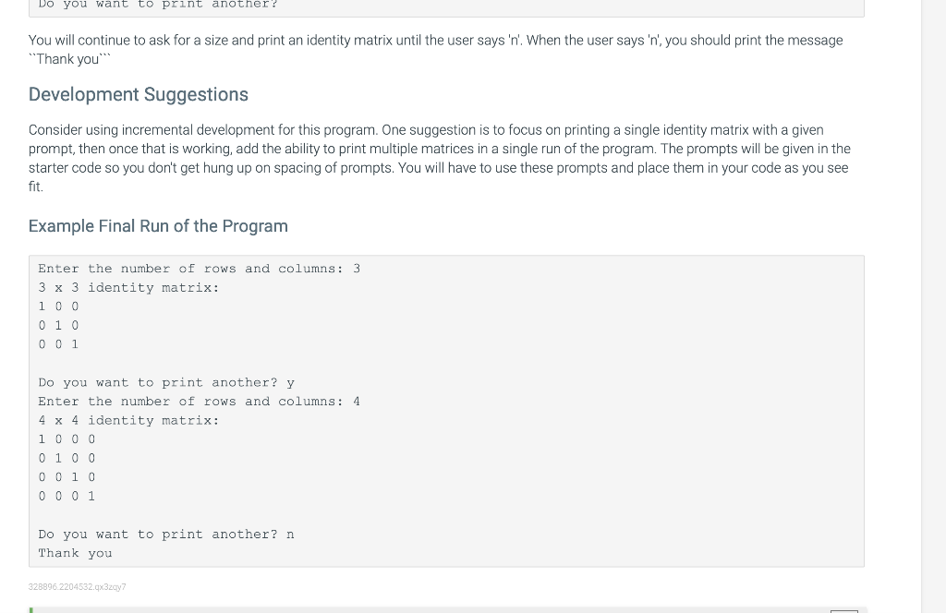Click the final 'Thank you' output line
This screenshot has height=613, width=946.
pos(75,553)
